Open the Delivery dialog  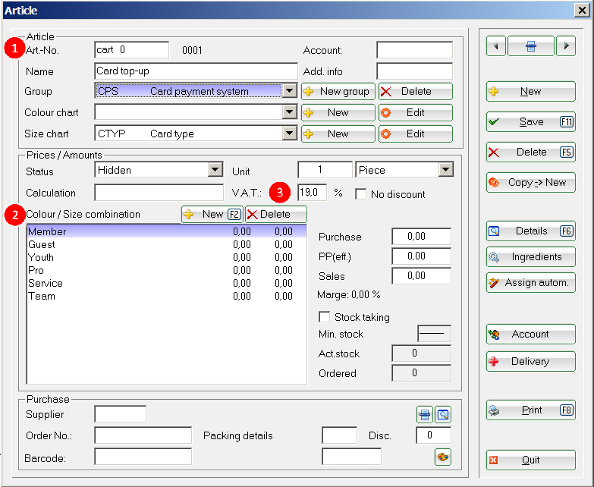530,362
